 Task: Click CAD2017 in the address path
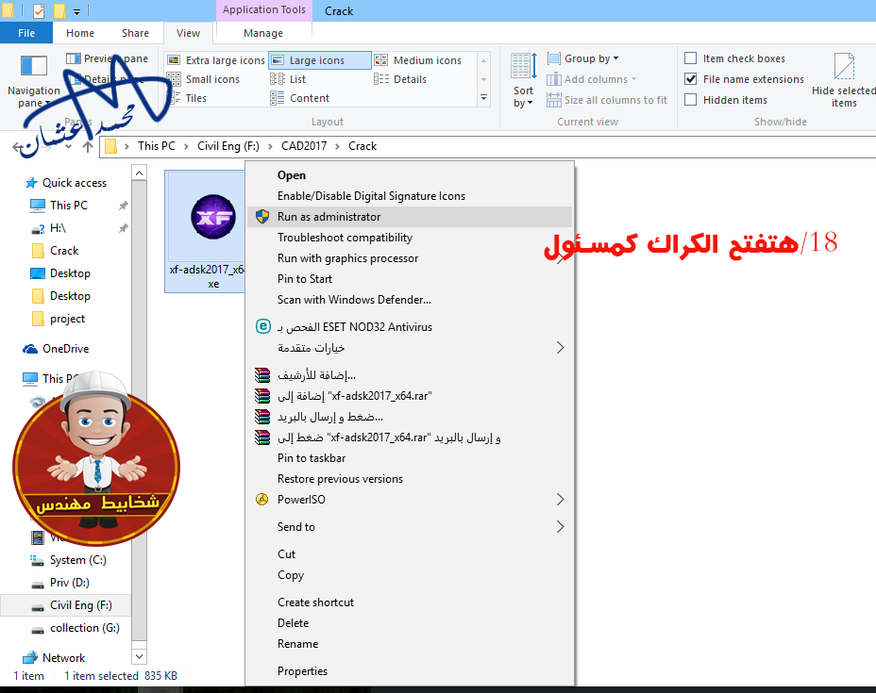304,146
